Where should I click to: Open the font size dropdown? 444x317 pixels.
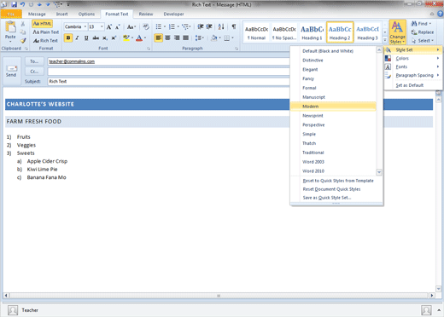point(102,26)
